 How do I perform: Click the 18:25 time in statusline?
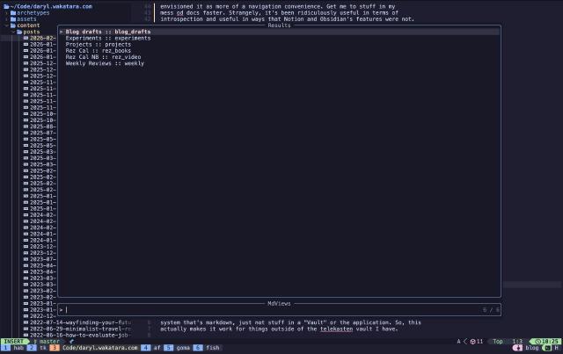(551, 342)
